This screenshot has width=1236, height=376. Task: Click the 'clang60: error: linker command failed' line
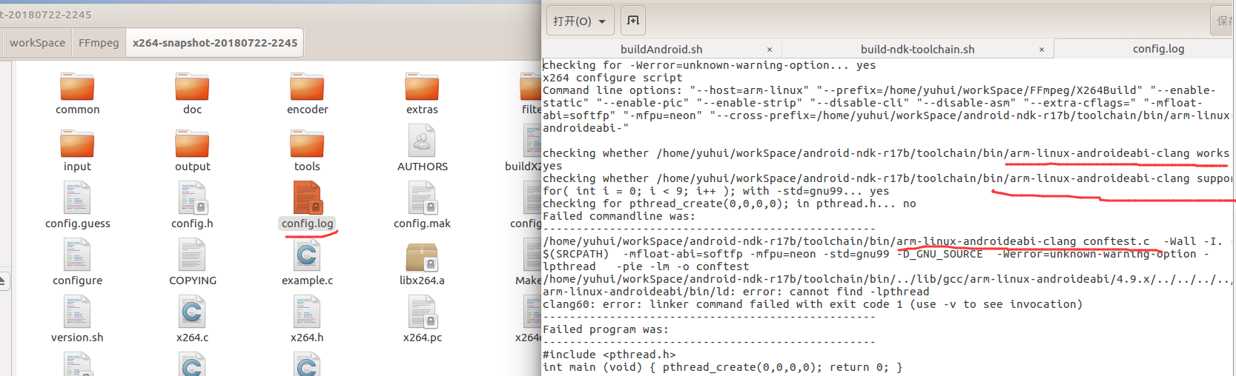813,304
